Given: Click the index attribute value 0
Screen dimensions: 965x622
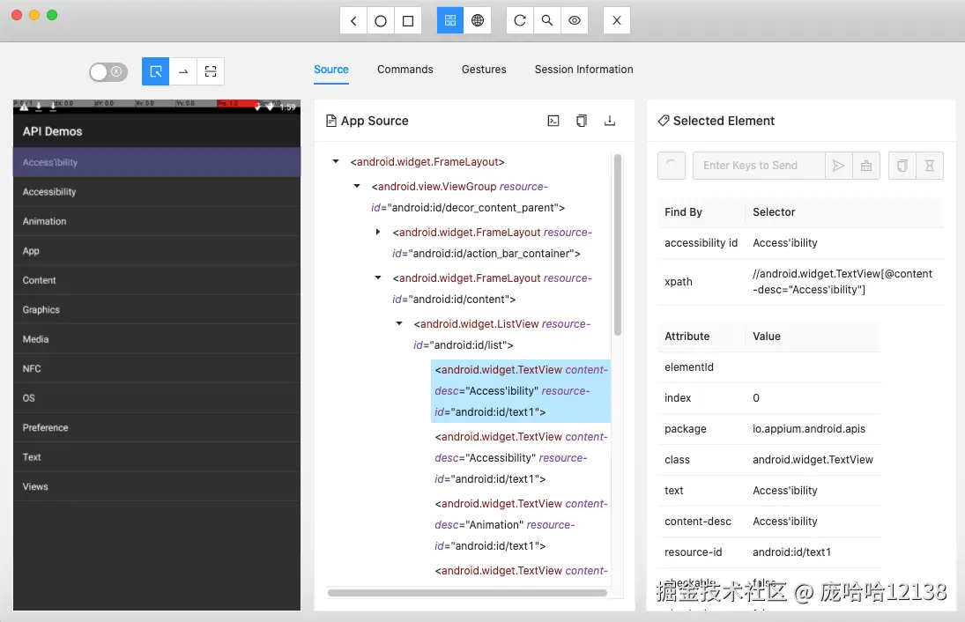Looking at the screenshot, I should pos(756,398).
